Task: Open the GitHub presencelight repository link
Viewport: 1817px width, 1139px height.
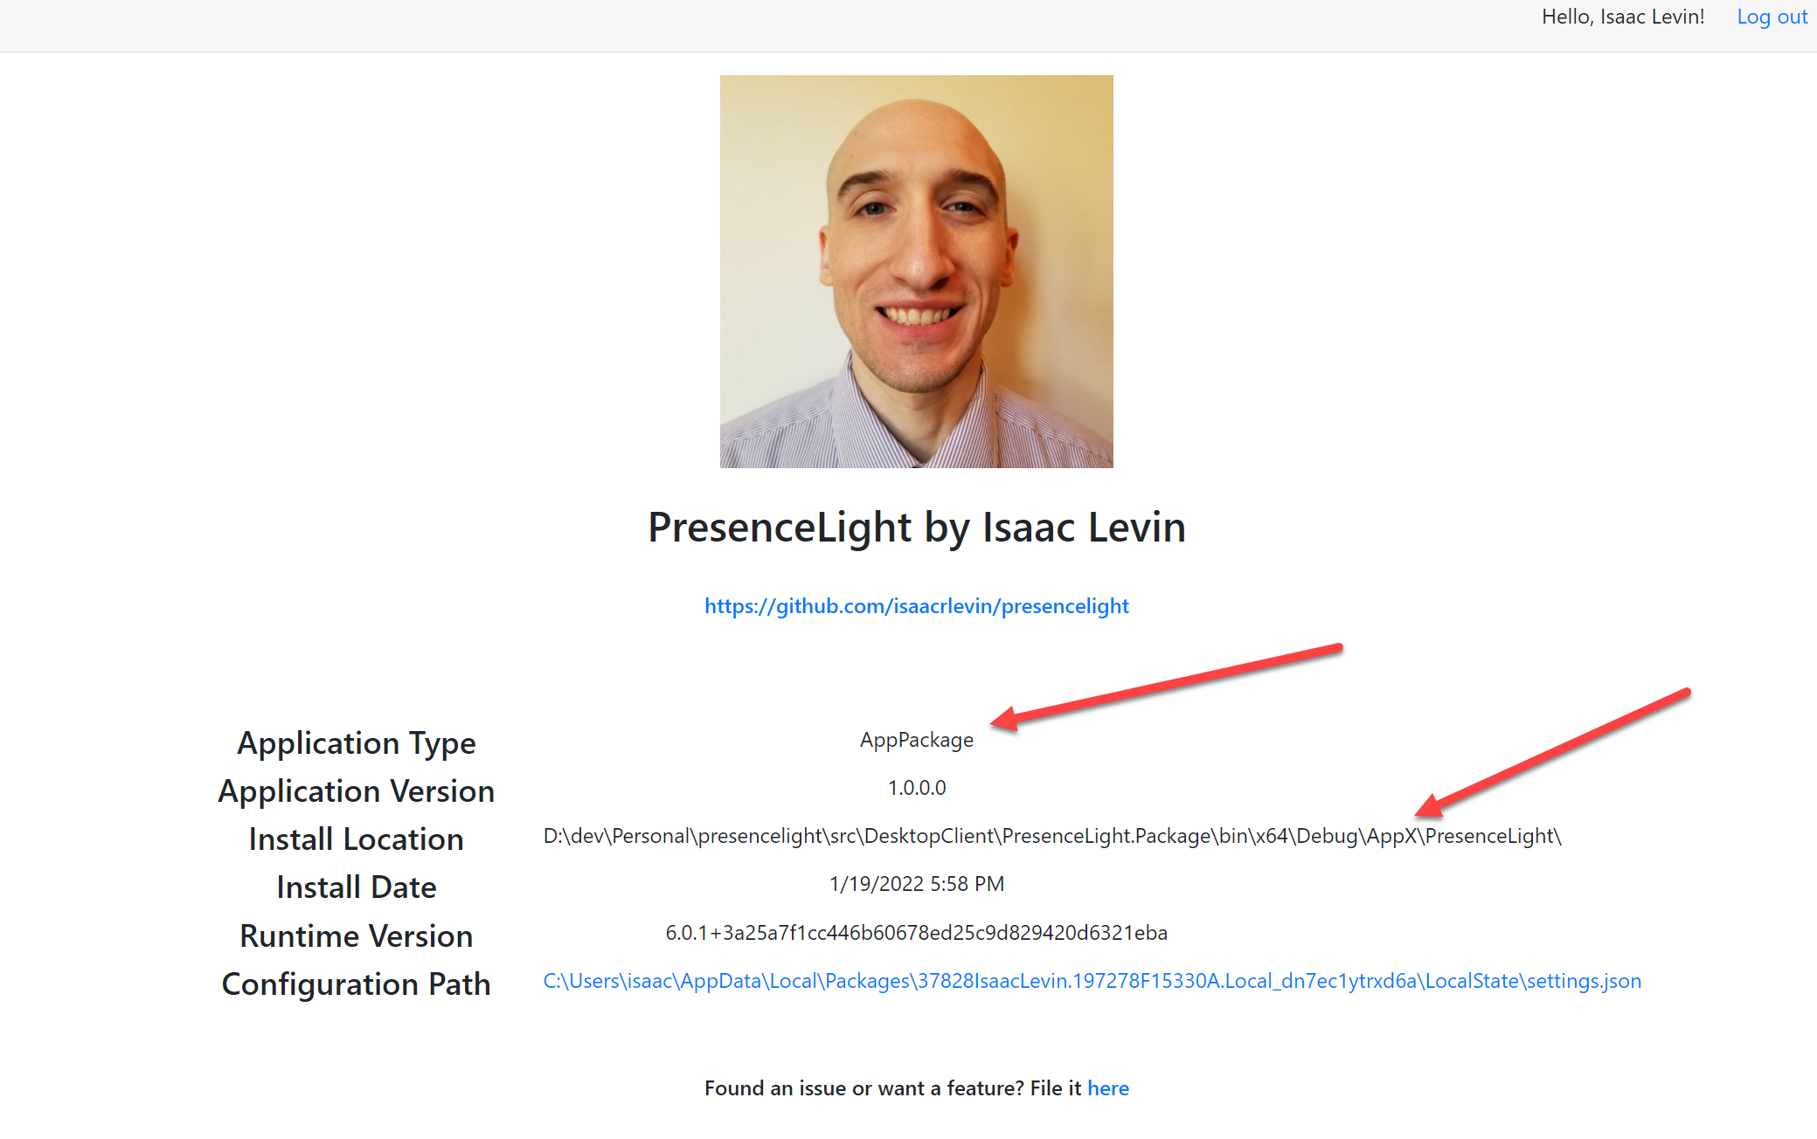Action: (x=916, y=606)
